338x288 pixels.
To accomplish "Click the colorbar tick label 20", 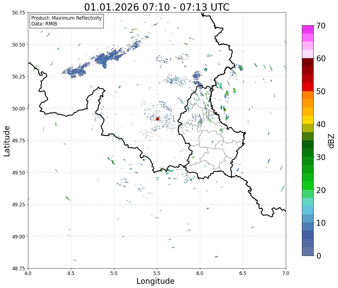I will (321, 190).
